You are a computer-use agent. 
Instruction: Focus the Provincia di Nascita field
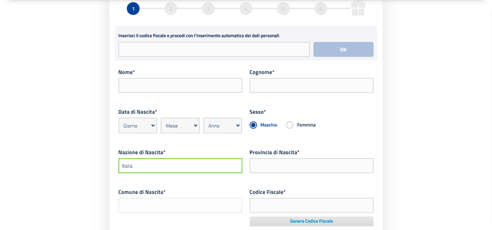(x=311, y=165)
